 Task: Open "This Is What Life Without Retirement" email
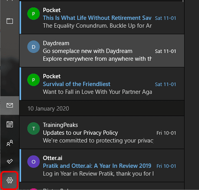click(x=97, y=18)
